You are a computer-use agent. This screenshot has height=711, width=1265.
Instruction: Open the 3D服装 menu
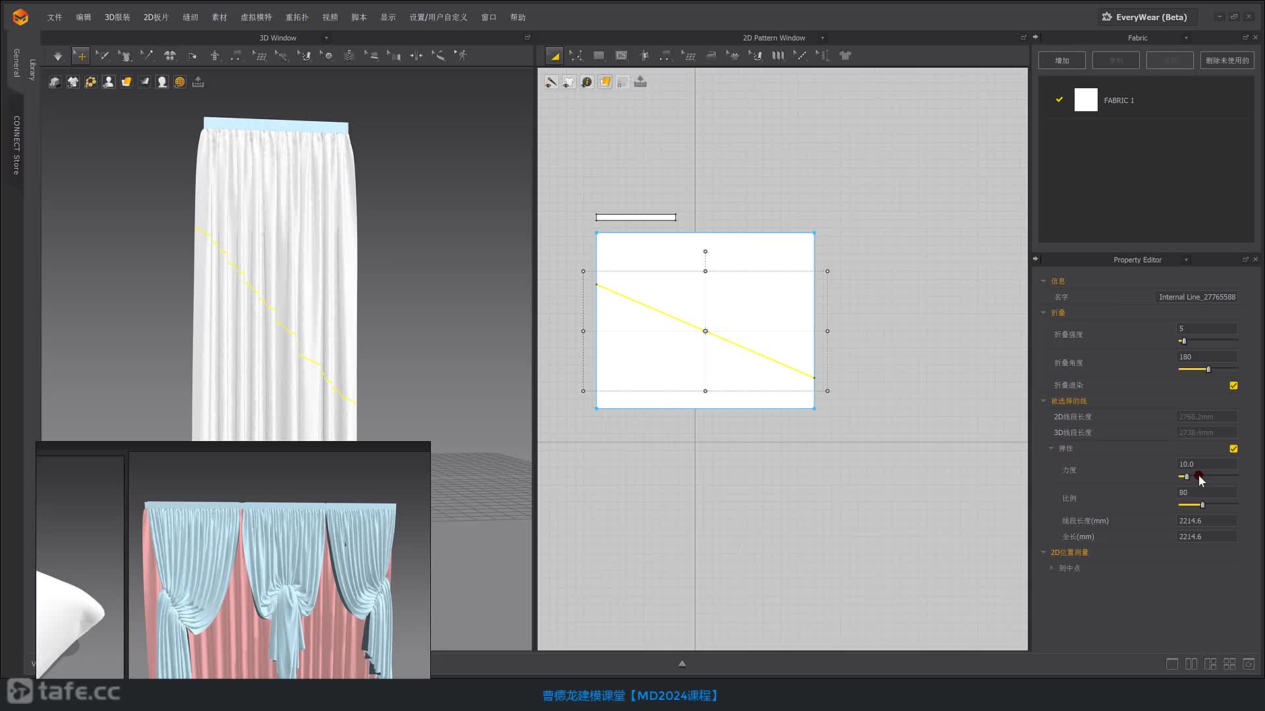(x=117, y=17)
